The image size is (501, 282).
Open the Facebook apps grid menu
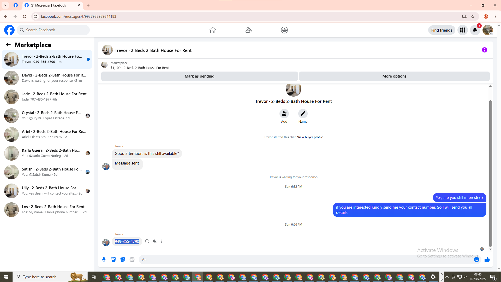tap(462, 30)
